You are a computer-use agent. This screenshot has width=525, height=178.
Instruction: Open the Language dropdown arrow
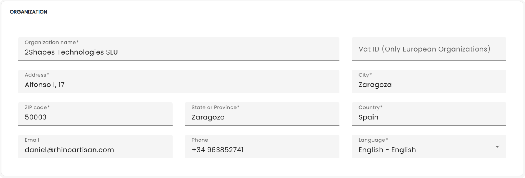(497, 147)
